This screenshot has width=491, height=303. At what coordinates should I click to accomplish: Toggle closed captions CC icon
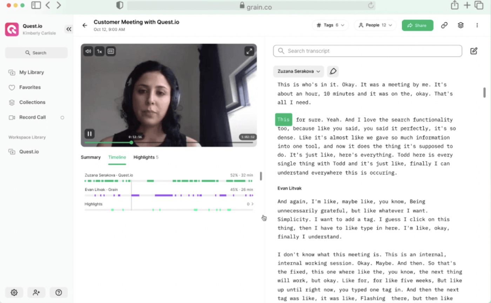coord(111,51)
